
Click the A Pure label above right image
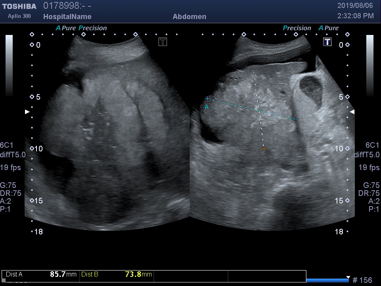click(329, 28)
